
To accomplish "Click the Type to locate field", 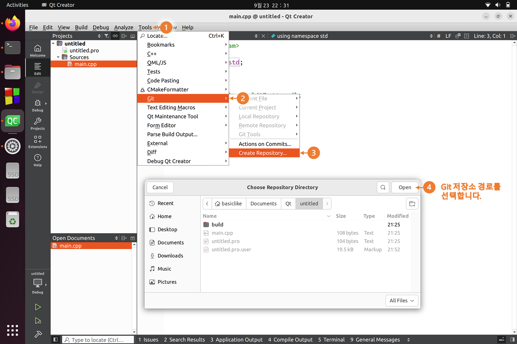I will [x=98, y=340].
